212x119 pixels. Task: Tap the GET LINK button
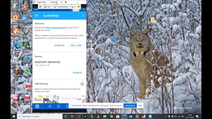click(x=76, y=46)
